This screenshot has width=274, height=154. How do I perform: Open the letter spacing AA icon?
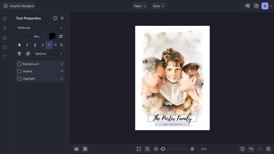point(61,36)
